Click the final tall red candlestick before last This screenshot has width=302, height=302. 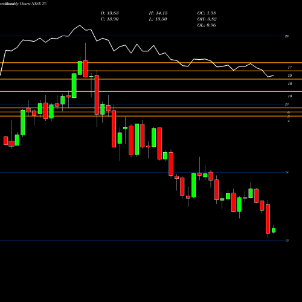268,219
